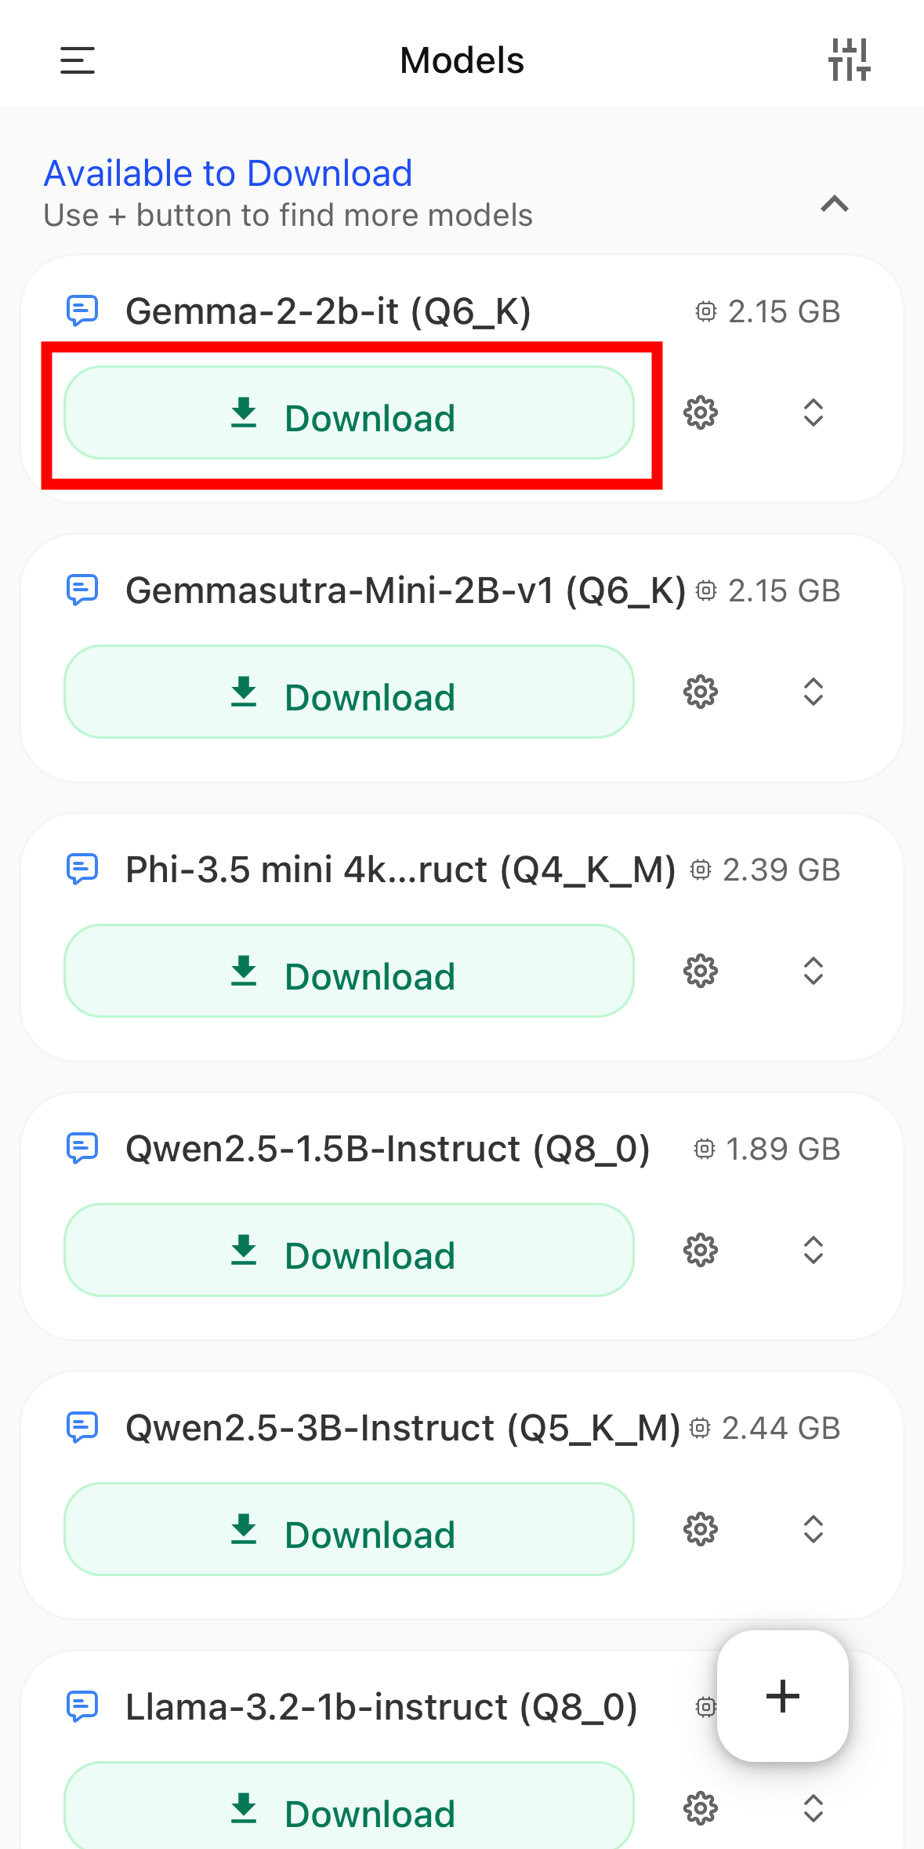Open settings gear for Qwen2.5-3B-Instruct

pyautogui.click(x=701, y=1529)
